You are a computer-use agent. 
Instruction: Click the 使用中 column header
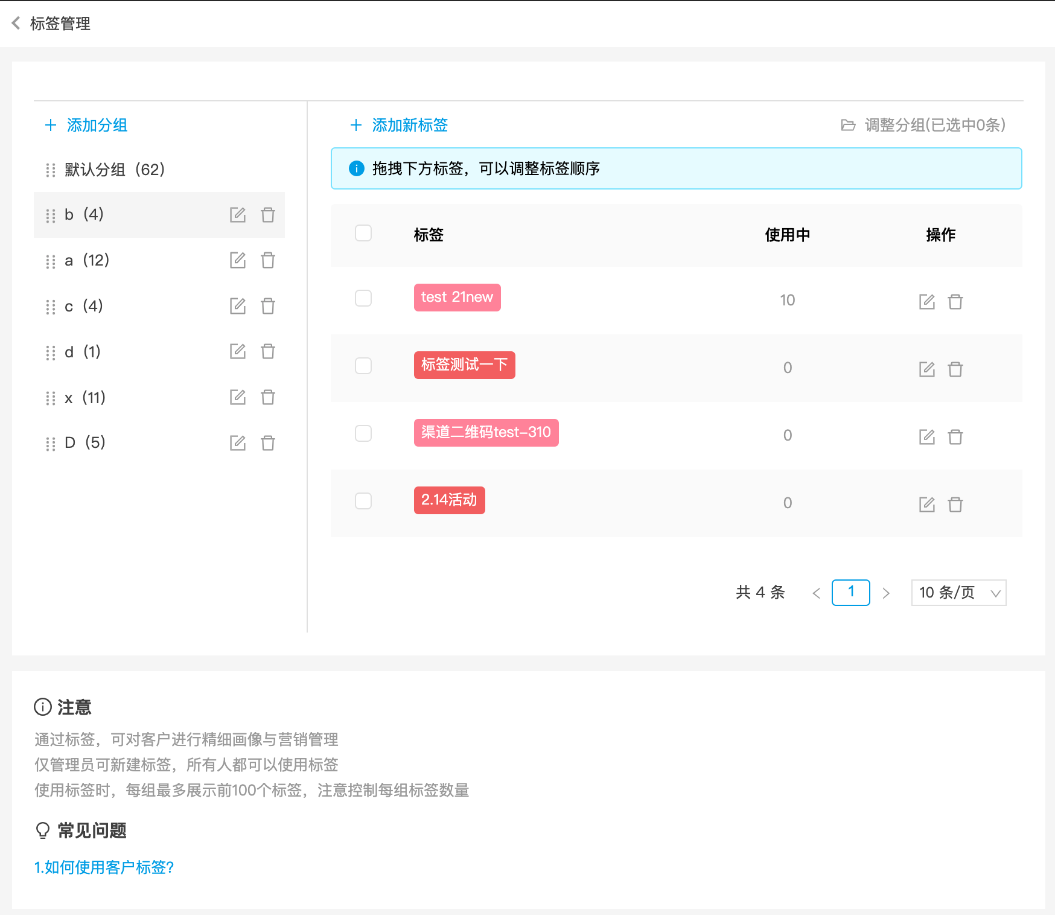(x=788, y=235)
